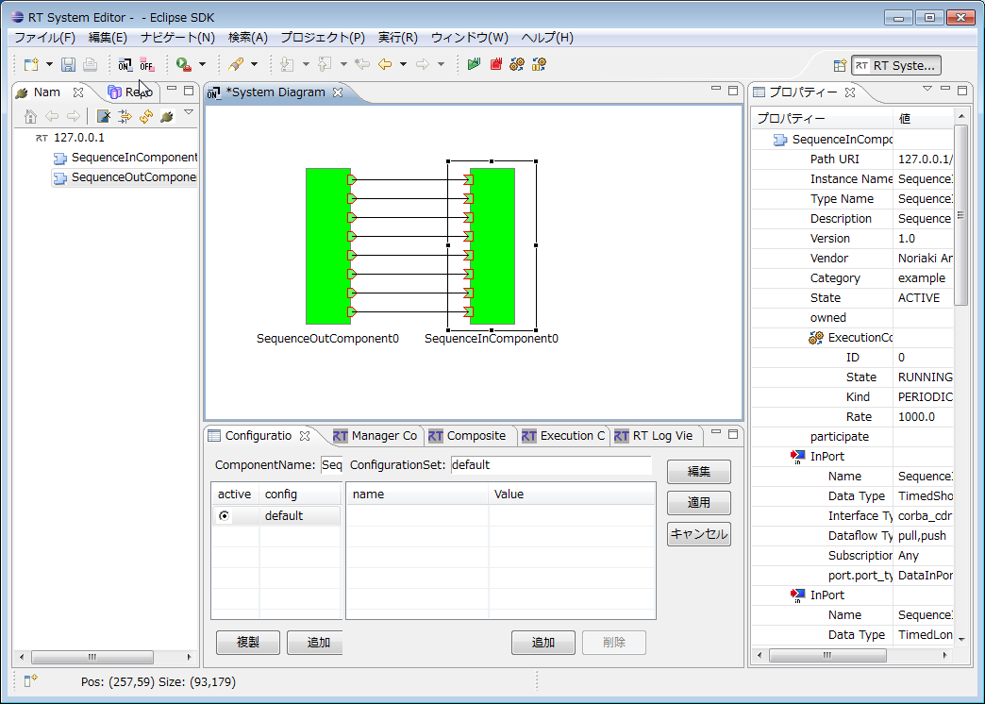Click the Save disk icon

coord(69,64)
